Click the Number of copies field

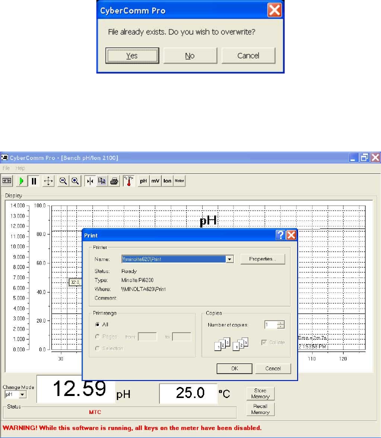pos(271,324)
